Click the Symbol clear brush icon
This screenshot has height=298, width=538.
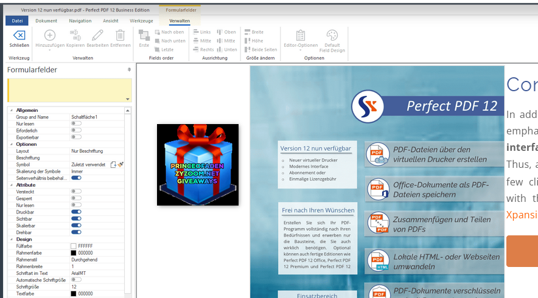(x=121, y=165)
